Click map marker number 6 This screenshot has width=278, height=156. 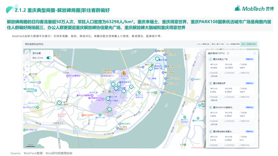(108, 99)
